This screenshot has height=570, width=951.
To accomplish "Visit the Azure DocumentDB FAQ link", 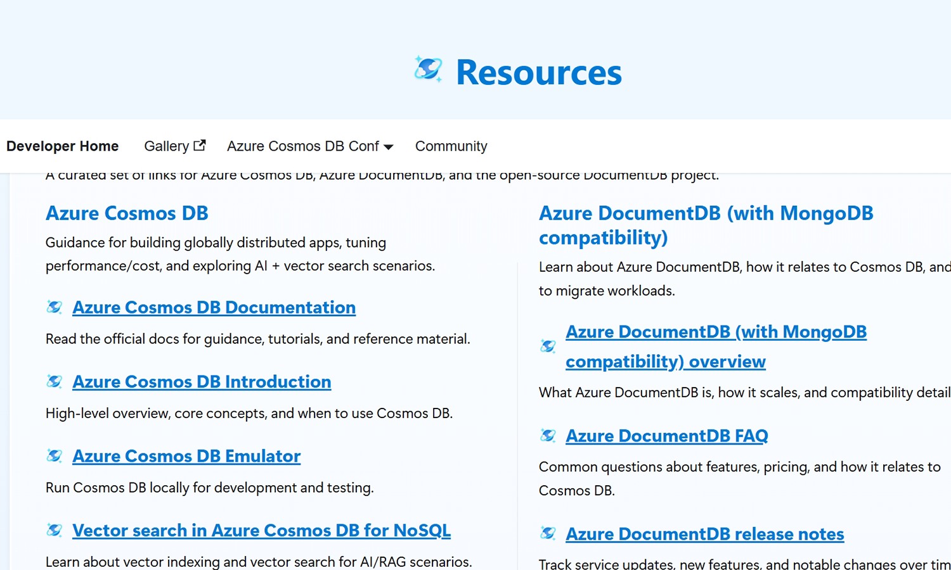I will [x=666, y=436].
